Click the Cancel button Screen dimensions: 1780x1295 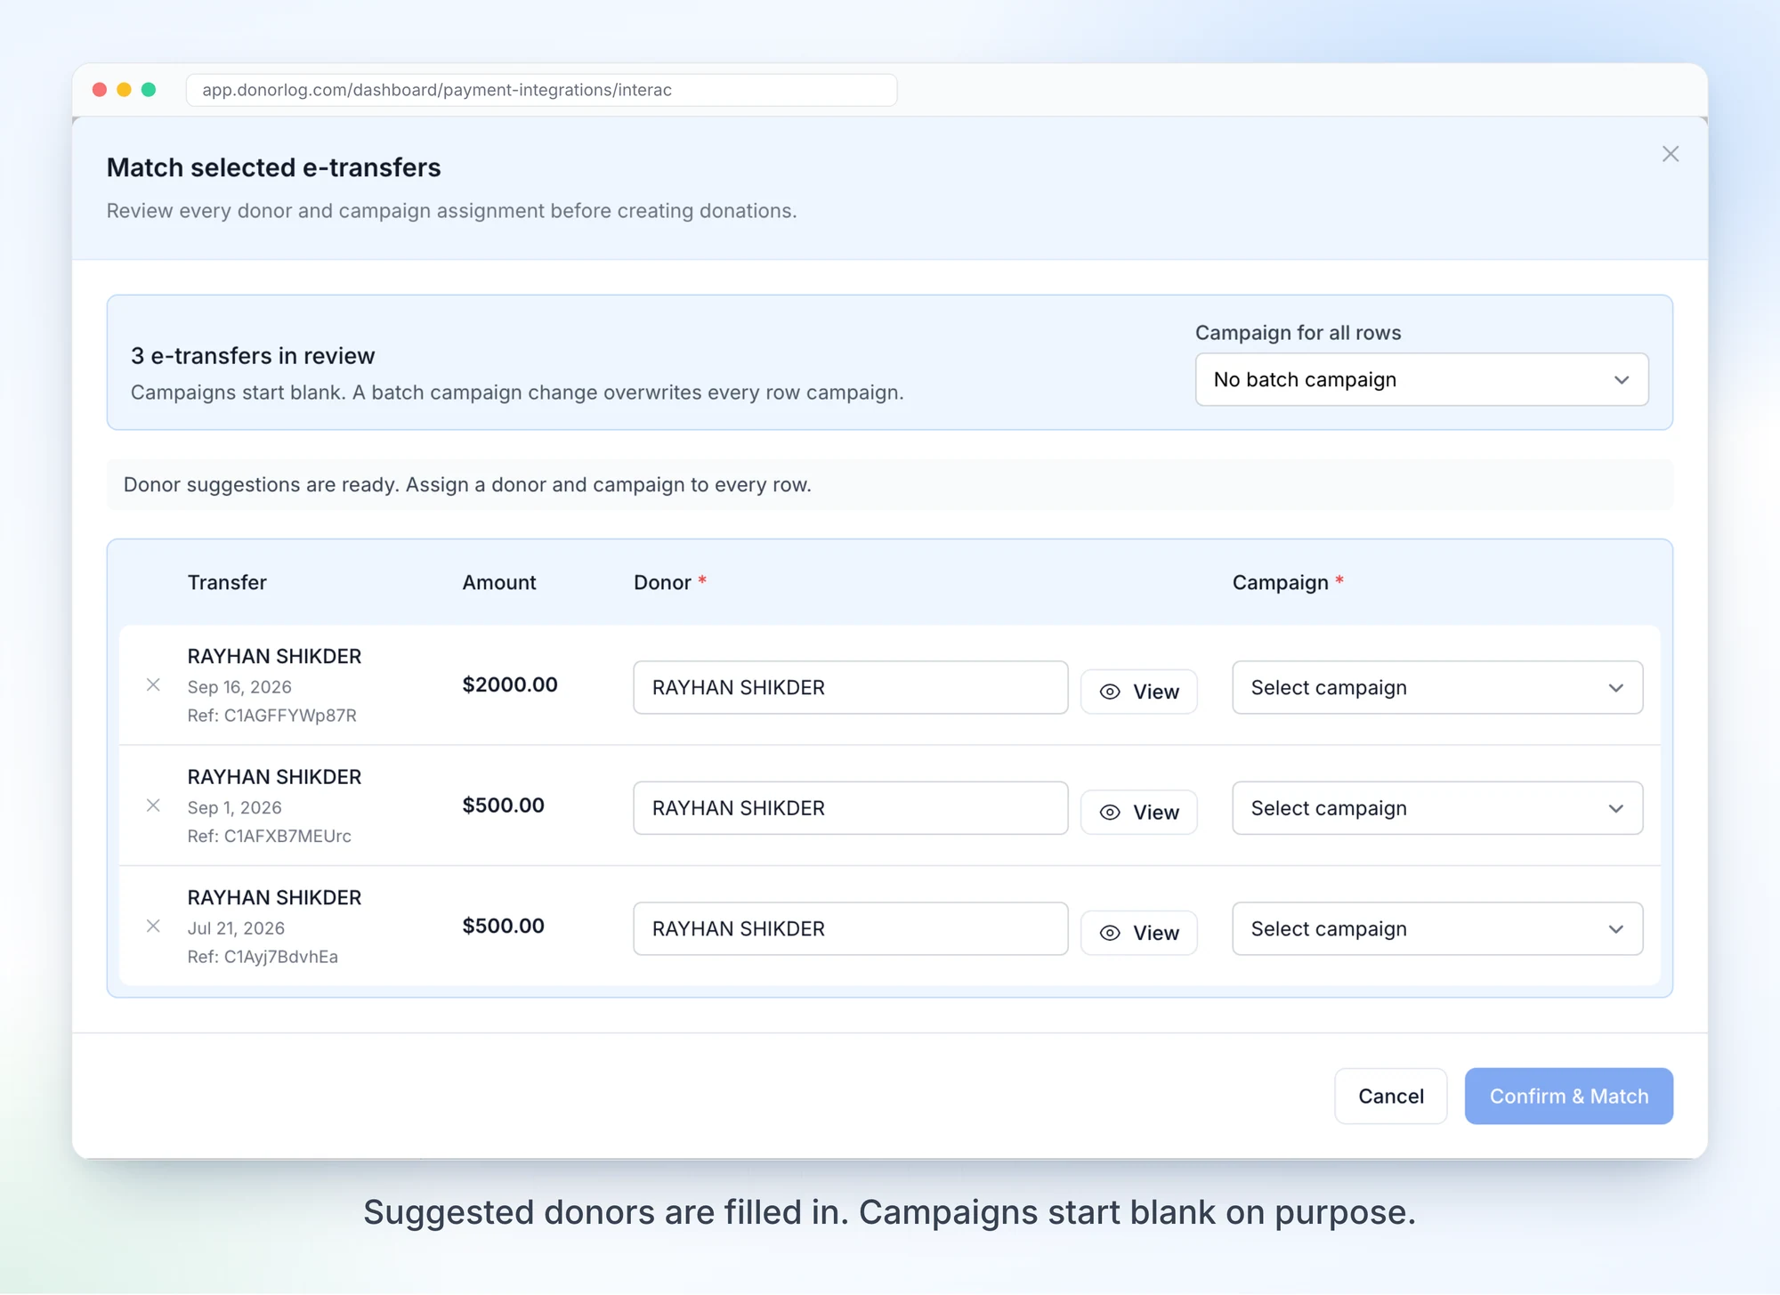1390,1096
